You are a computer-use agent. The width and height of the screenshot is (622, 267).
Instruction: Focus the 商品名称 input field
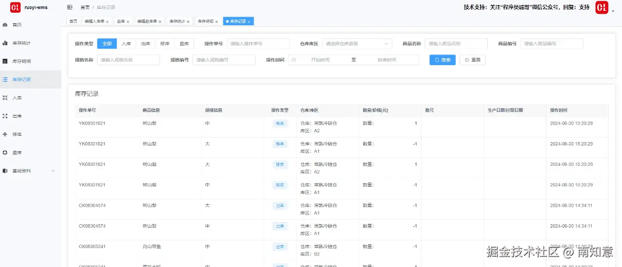(456, 43)
